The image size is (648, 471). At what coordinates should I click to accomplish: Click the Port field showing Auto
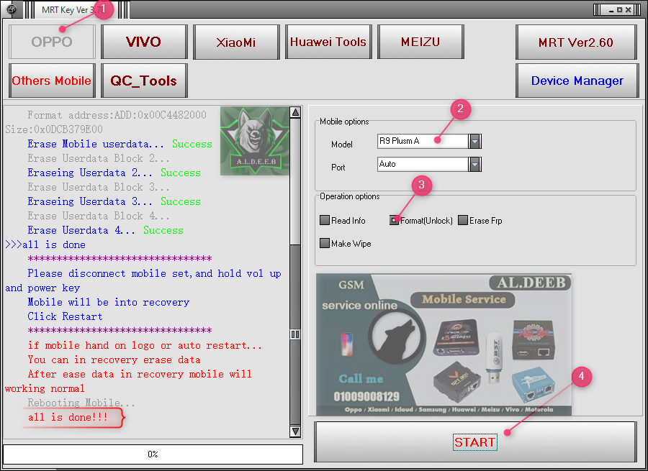click(423, 164)
